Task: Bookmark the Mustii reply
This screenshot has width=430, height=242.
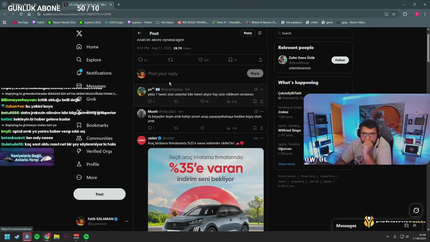Action: (x=255, y=128)
